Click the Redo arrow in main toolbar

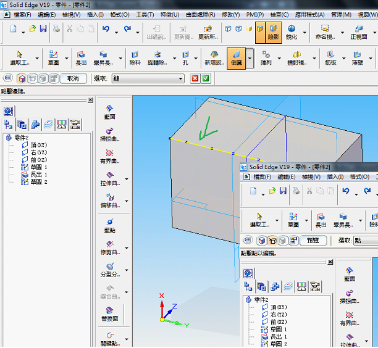(x=127, y=29)
